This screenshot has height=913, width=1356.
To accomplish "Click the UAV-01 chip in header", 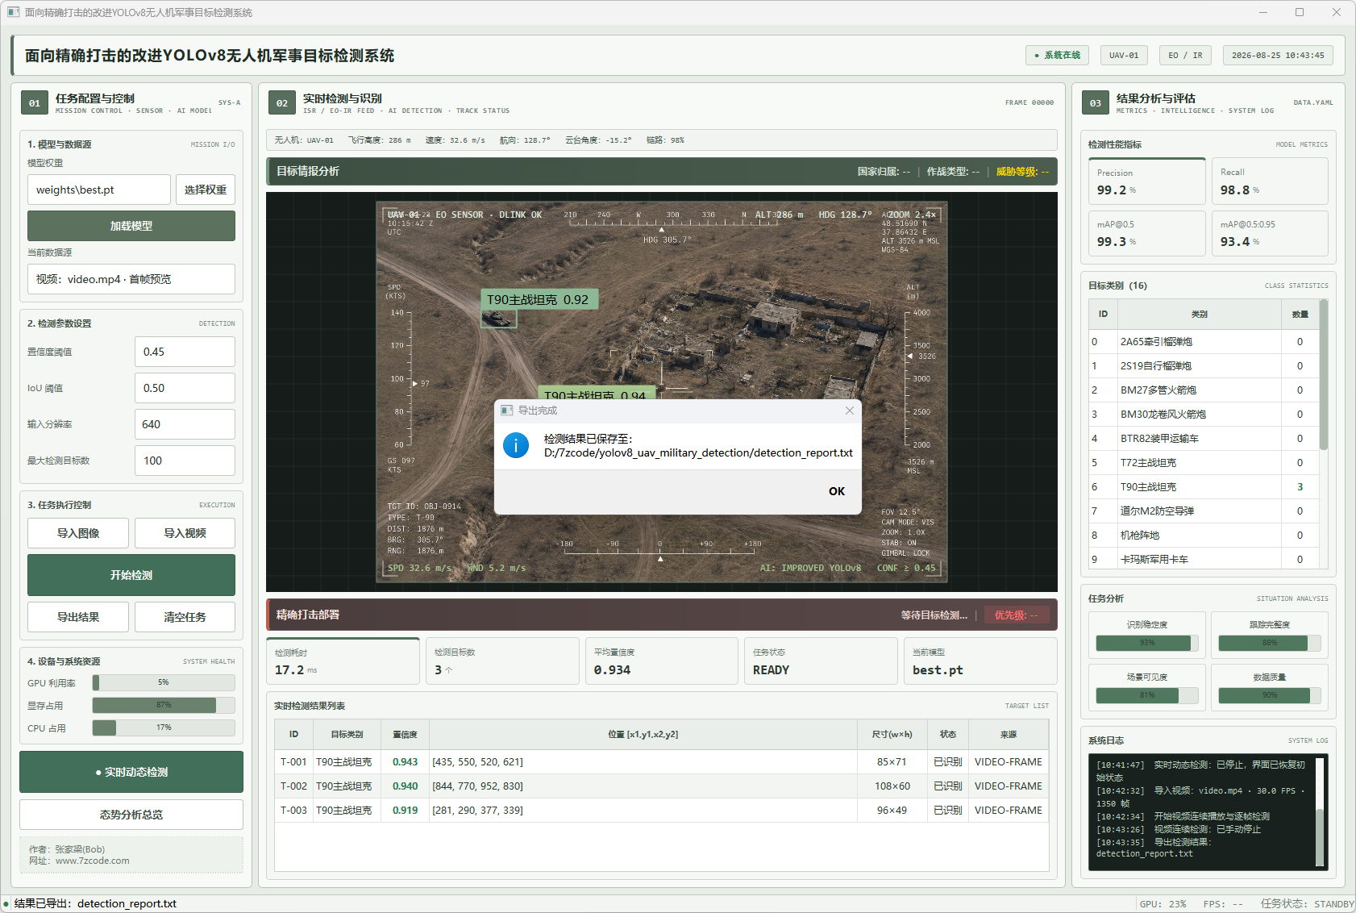I will coord(1124,56).
